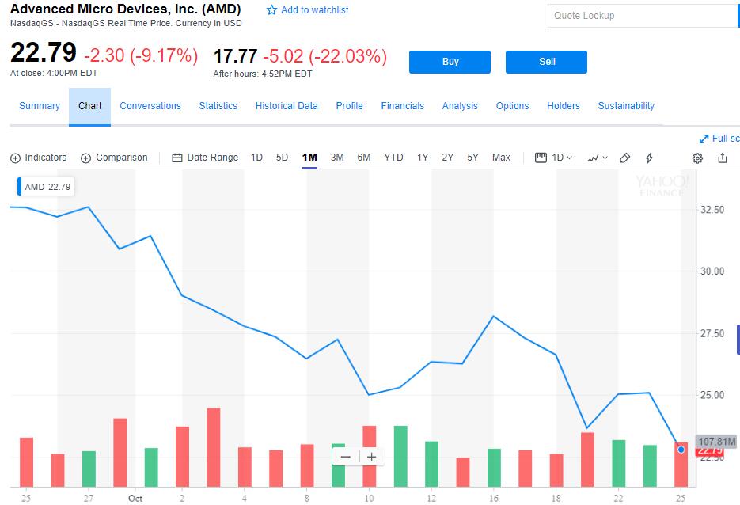The image size is (740, 505).
Task: Click the Quote Lookup search field
Action: coord(643,16)
